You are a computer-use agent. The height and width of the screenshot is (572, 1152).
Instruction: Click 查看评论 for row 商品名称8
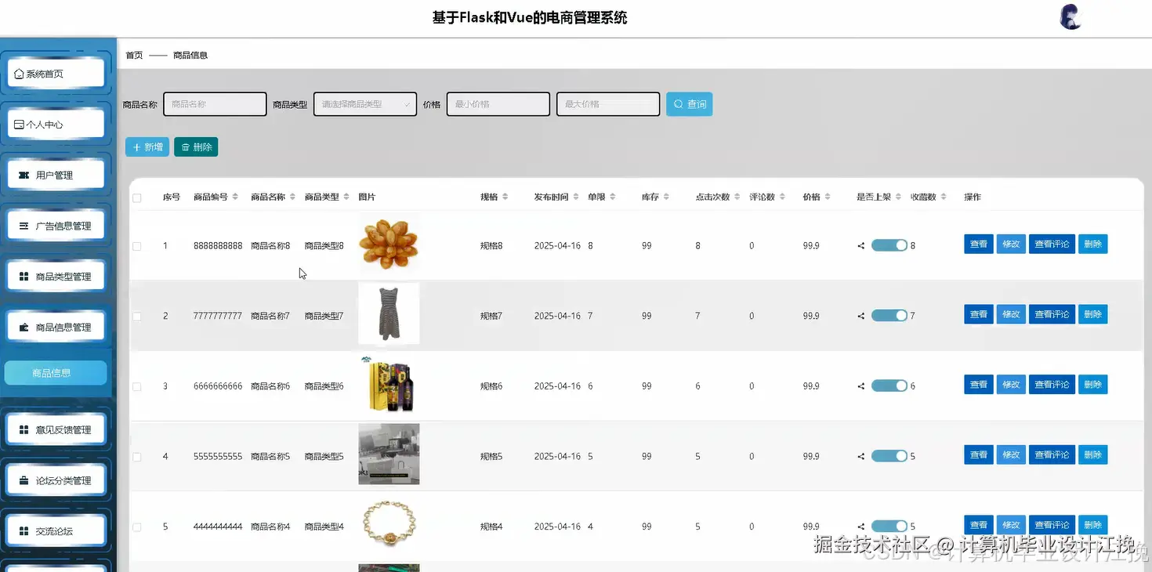point(1052,244)
